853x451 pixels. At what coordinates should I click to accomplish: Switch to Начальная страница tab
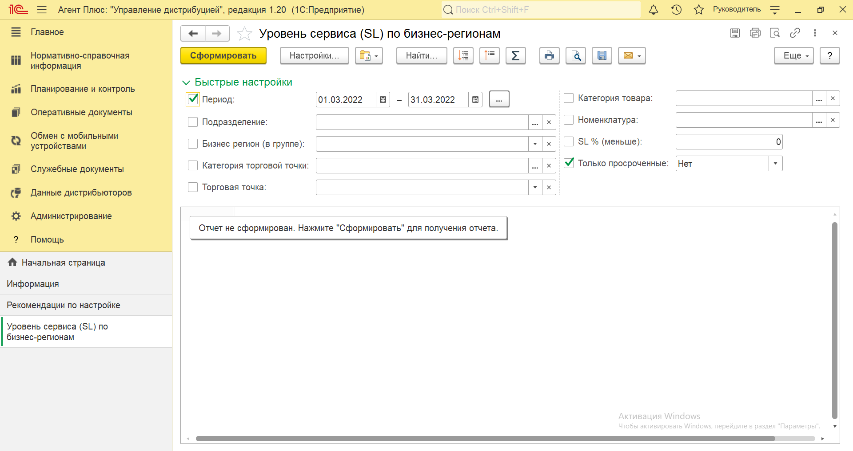pos(86,263)
